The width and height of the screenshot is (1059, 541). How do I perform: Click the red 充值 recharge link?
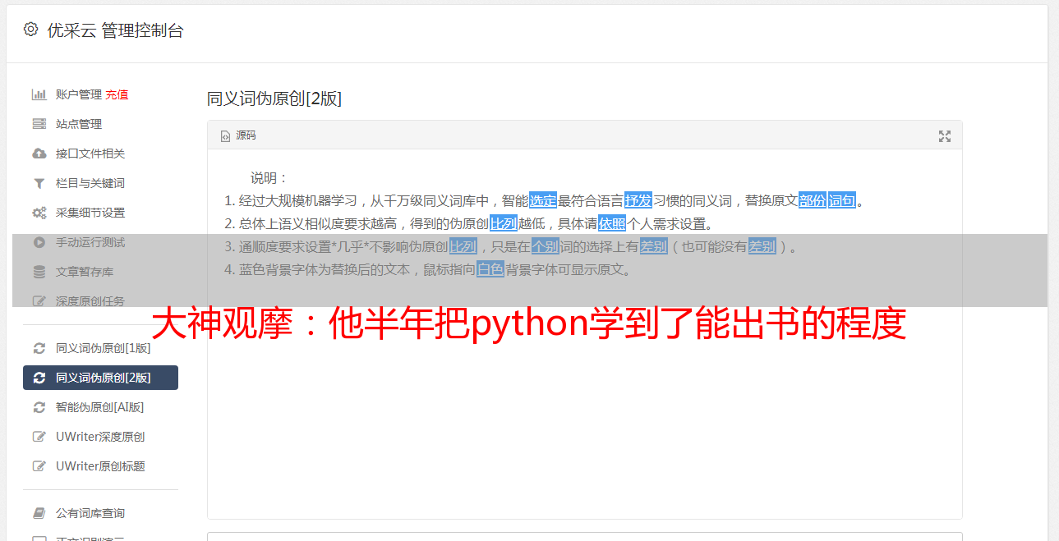tap(117, 94)
